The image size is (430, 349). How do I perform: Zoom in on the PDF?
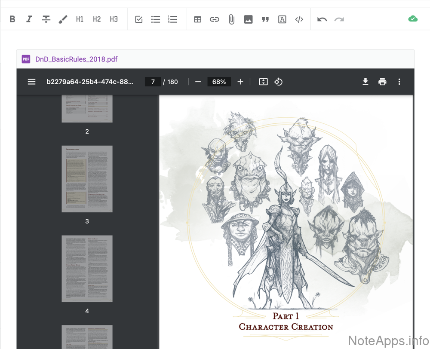pos(240,82)
